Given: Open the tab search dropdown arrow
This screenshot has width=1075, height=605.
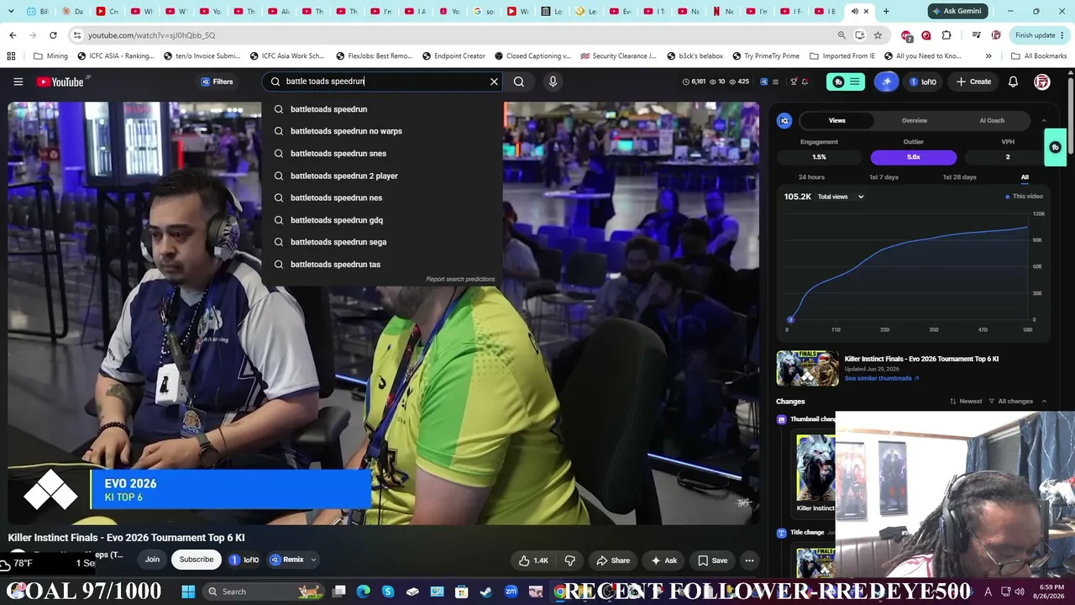Looking at the screenshot, I should [11, 12].
